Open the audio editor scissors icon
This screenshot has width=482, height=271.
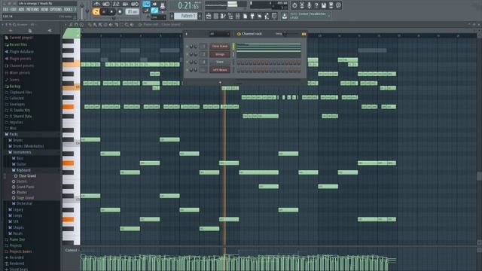coord(302,5)
